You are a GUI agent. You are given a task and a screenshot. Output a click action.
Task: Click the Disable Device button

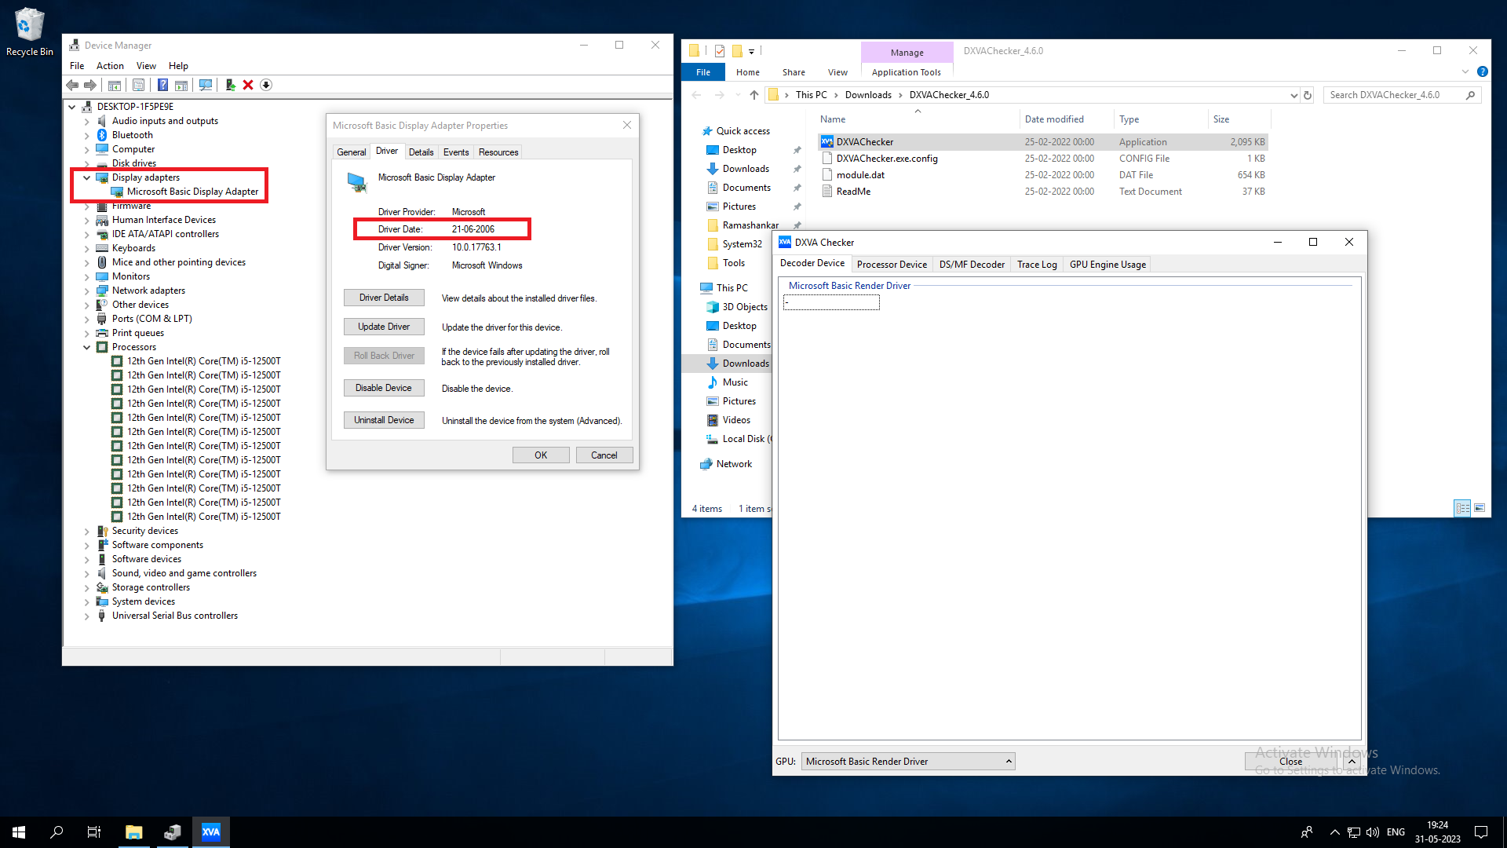(384, 388)
